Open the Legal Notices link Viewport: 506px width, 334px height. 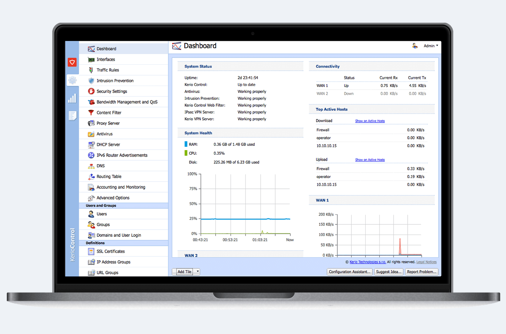(427, 262)
